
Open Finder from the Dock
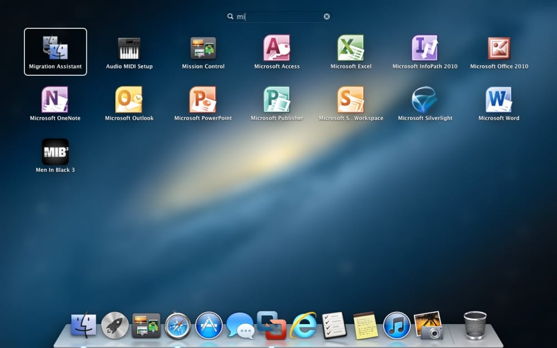click(84, 325)
